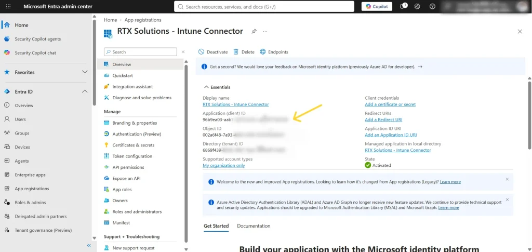Dismiss the new App registrations welcome banner
532x252 pixels.
[507, 179]
